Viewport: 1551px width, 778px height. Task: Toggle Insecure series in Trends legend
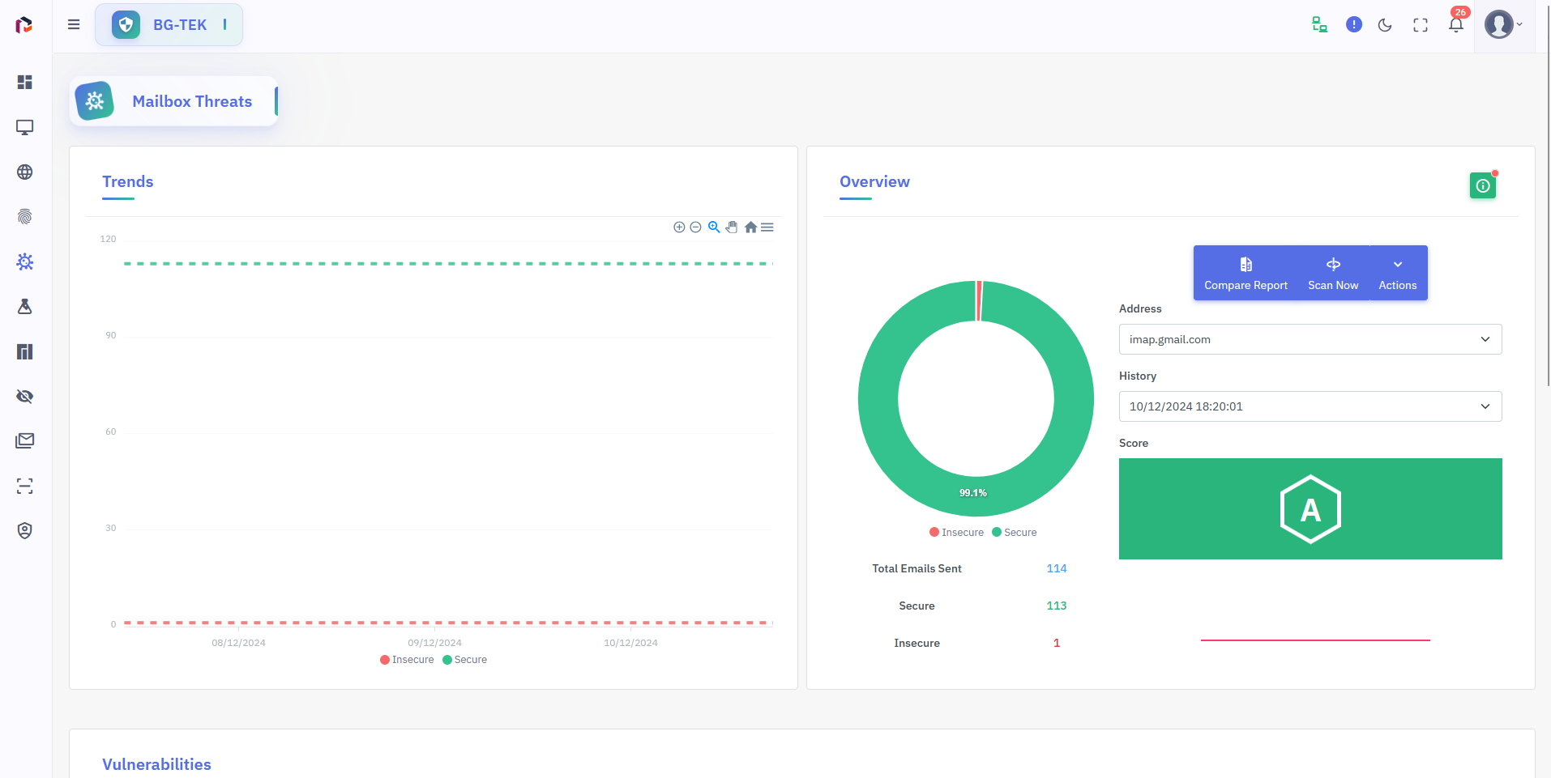click(x=407, y=660)
